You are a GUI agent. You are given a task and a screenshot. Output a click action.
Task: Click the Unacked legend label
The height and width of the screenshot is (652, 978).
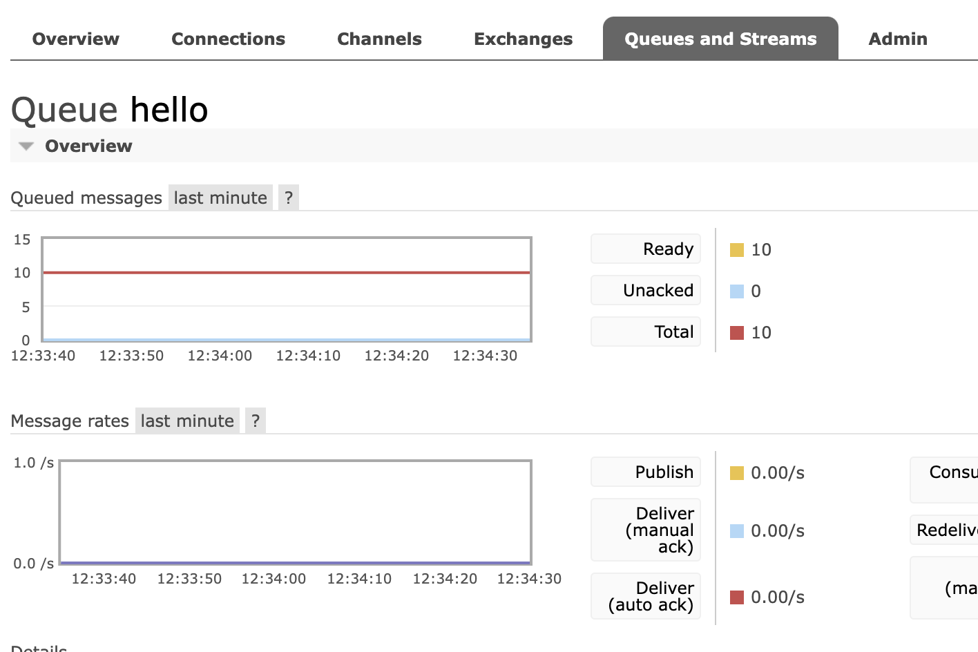click(x=646, y=290)
